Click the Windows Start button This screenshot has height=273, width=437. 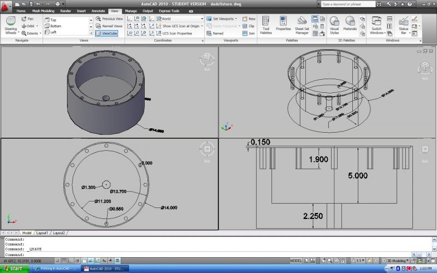coord(13,269)
